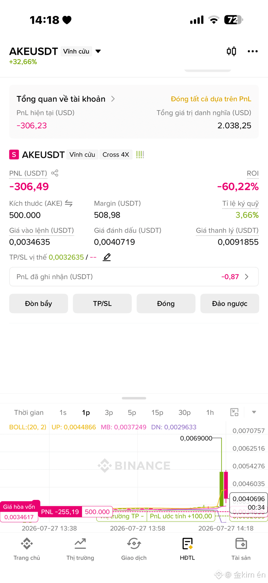Switch chart to 5p interval
The image size is (268, 583).
coord(132,412)
